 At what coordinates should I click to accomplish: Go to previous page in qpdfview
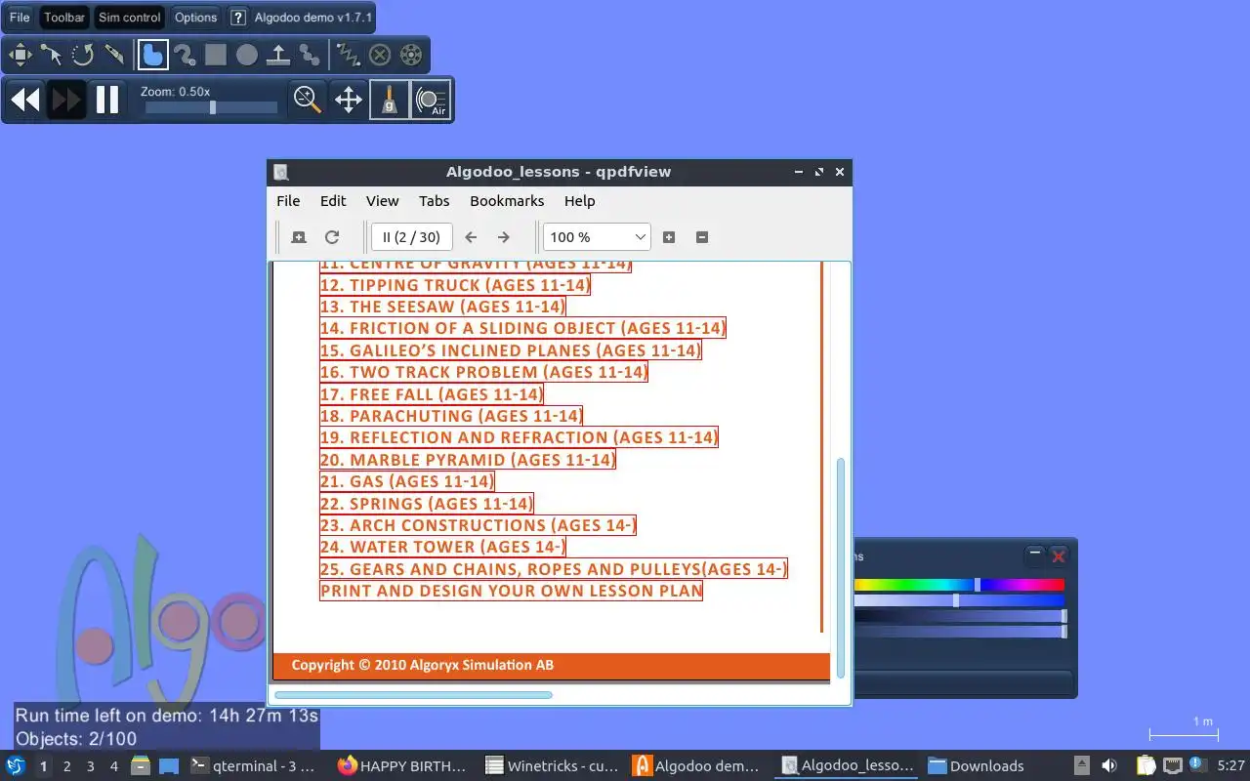coord(471,237)
